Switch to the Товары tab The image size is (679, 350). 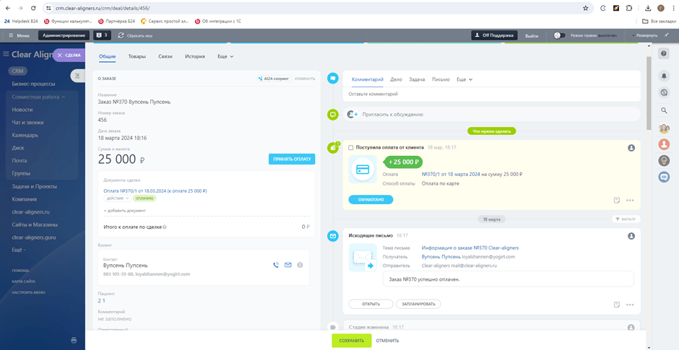click(137, 56)
